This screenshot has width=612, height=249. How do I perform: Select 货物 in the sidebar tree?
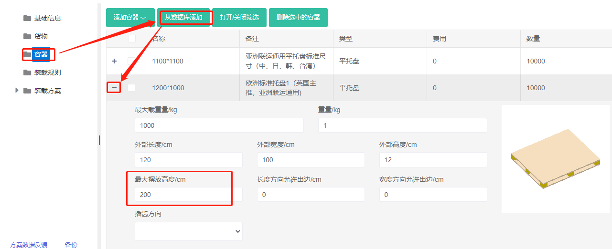pyautogui.click(x=41, y=36)
